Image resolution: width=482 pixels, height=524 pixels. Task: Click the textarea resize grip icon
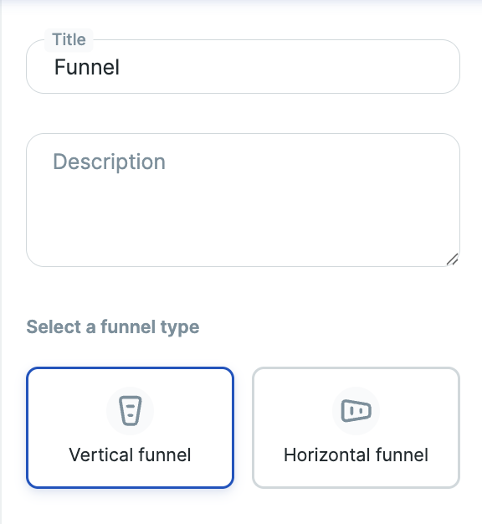[x=452, y=259]
